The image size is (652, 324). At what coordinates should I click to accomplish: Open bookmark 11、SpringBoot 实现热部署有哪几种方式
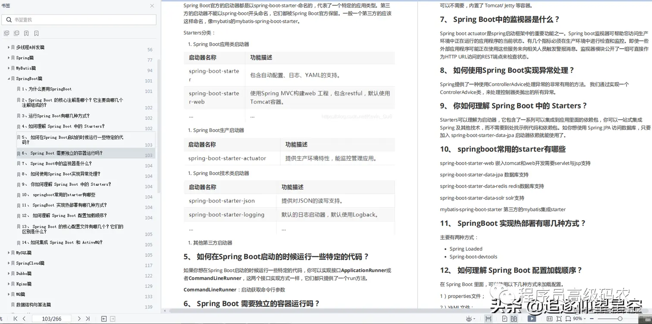64,205
